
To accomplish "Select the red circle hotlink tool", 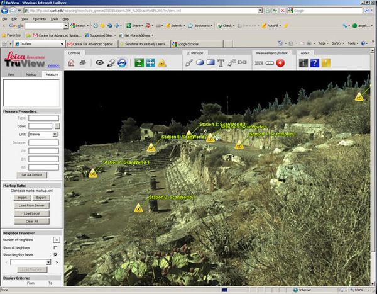I will [280, 63].
